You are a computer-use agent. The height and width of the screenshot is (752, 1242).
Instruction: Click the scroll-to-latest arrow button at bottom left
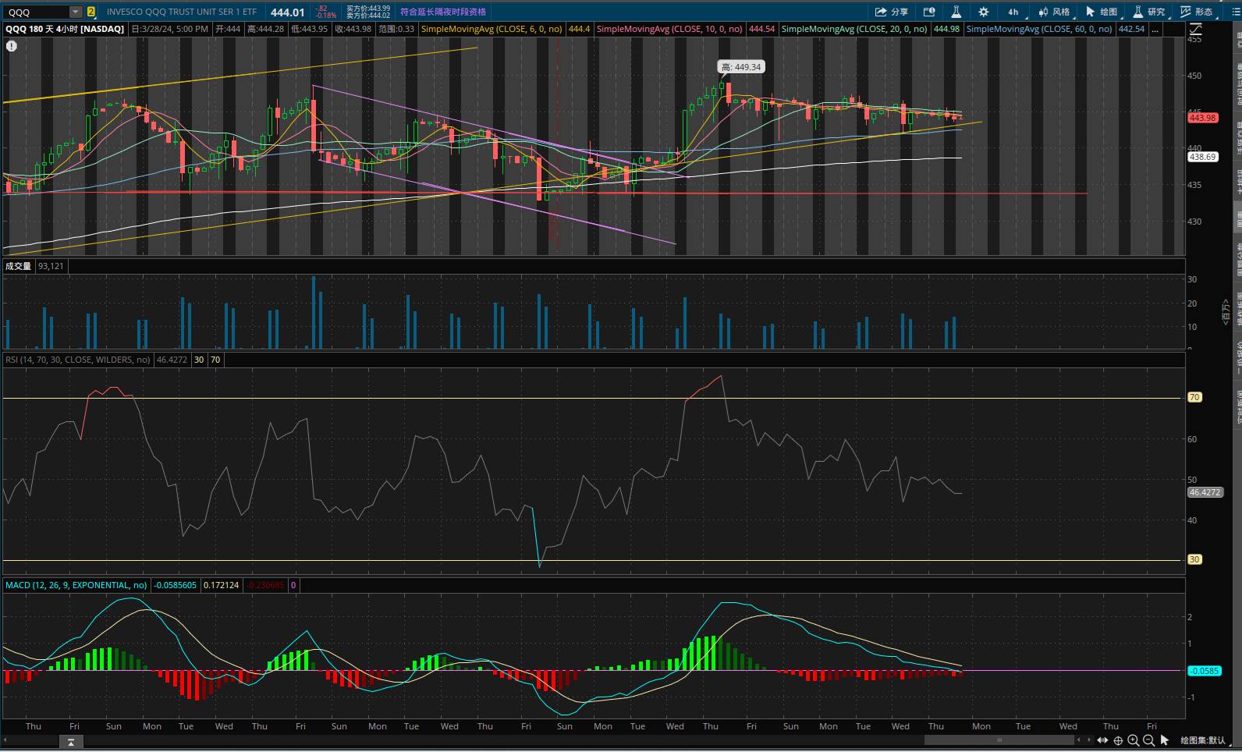point(71,742)
